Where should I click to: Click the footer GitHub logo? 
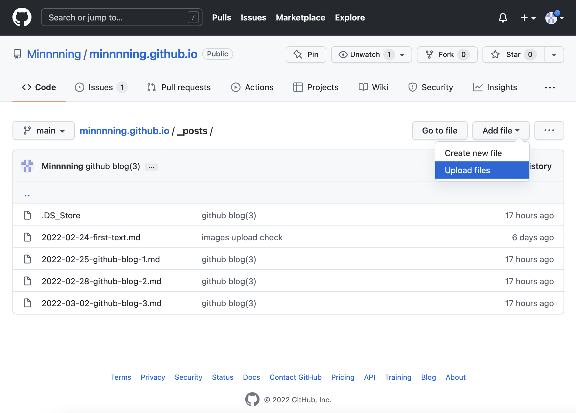252,399
